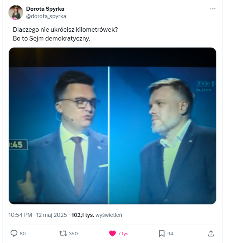Click the reply speech bubble icon
Screen dimensions: 225x243
pyautogui.click(x=14, y=233)
